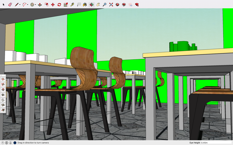Toggle the highlighted Orbit tool
233x145 pixels.
(92, 5)
